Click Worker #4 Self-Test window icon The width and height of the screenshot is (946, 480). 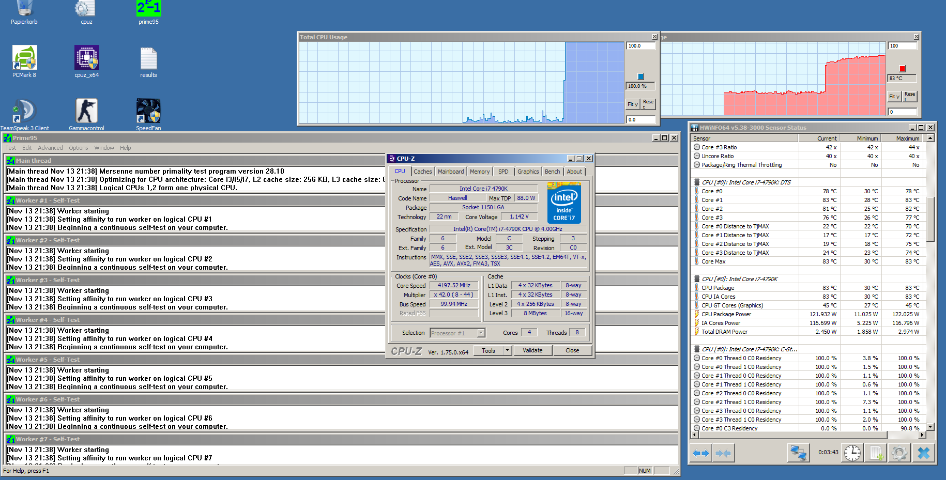[x=11, y=320]
